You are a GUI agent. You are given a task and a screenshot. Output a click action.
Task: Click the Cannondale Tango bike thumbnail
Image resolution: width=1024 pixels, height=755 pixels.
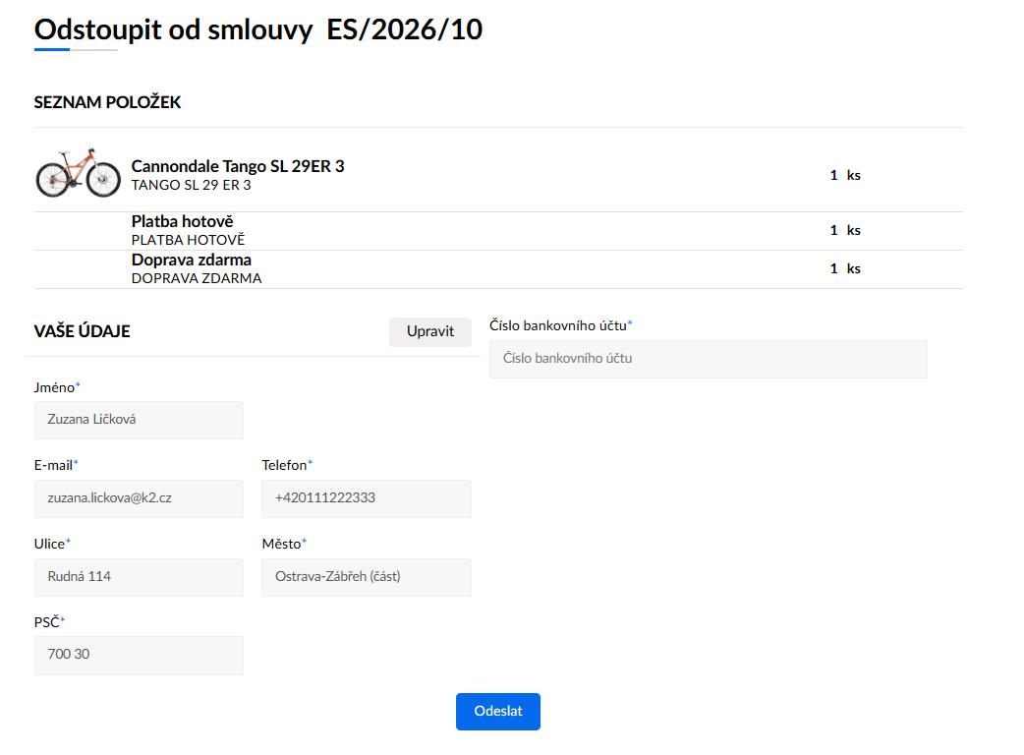tap(78, 173)
